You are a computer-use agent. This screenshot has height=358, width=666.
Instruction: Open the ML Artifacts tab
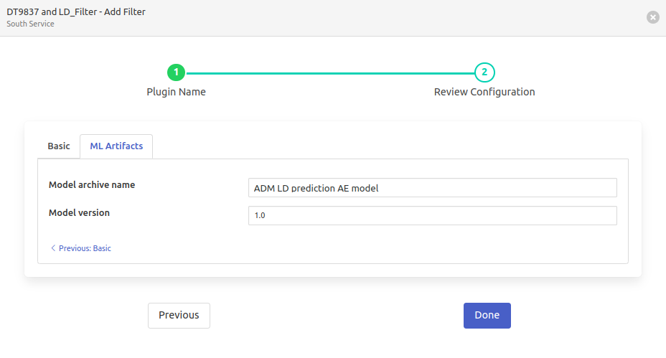point(116,146)
